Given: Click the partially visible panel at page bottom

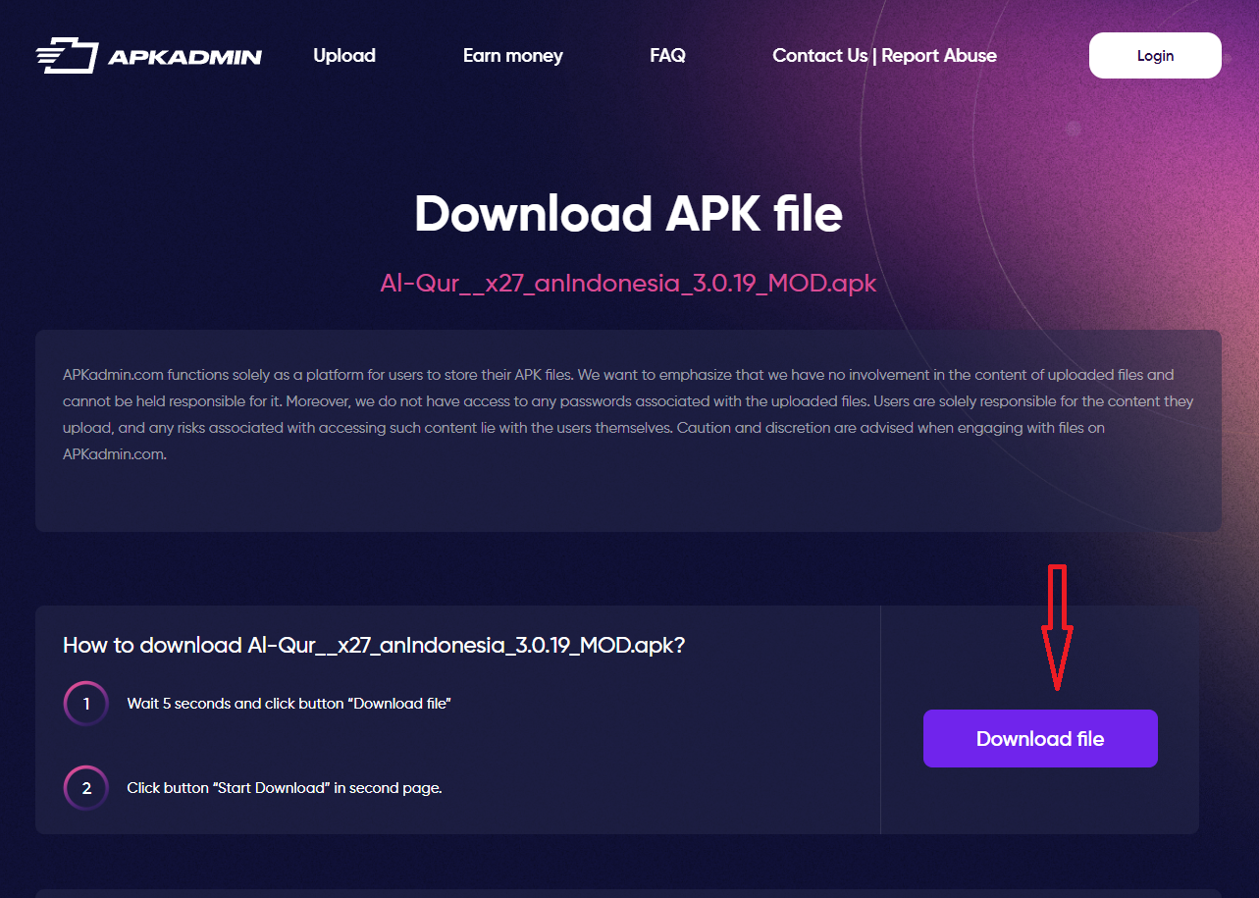Looking at the screenshot, I should coord(628,893).
